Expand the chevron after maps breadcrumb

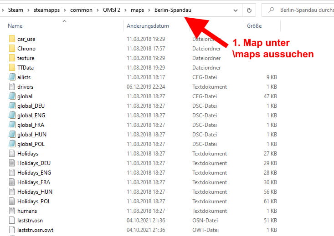(x=150, y=10)
